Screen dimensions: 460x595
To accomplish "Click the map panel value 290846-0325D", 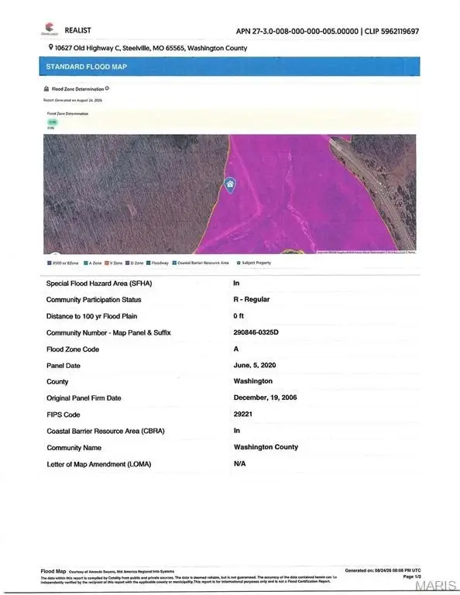I will click(x=256, y=332).
